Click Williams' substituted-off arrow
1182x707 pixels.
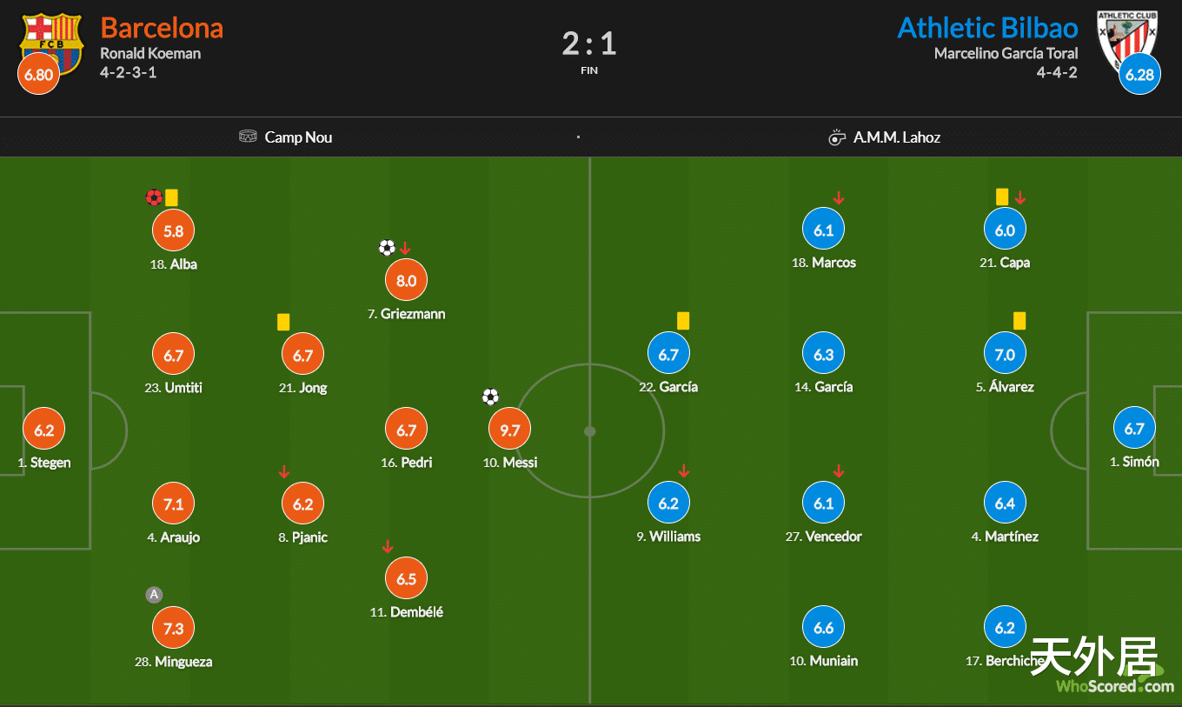coord(684,470)
